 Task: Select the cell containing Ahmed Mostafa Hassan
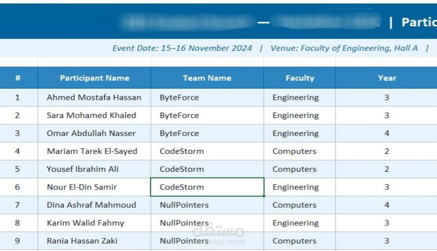[94, 98]
